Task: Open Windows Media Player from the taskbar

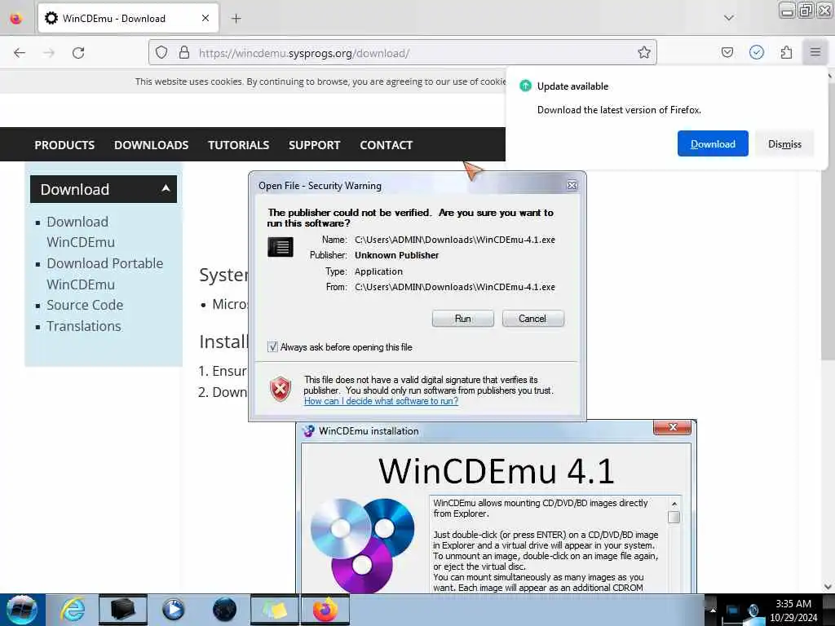Action: (x=173, y=610)
